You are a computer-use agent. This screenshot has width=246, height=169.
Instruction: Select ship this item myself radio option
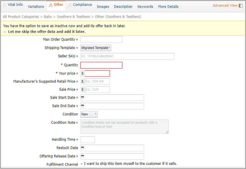(81, 164)
